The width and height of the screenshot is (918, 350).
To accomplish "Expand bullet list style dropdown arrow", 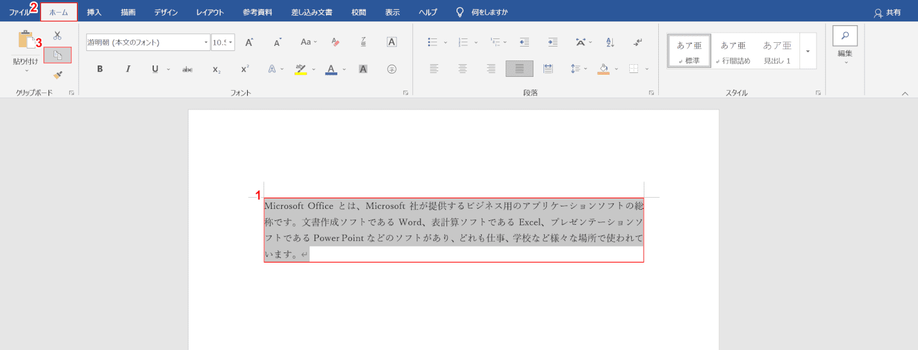I will (446, 42).
